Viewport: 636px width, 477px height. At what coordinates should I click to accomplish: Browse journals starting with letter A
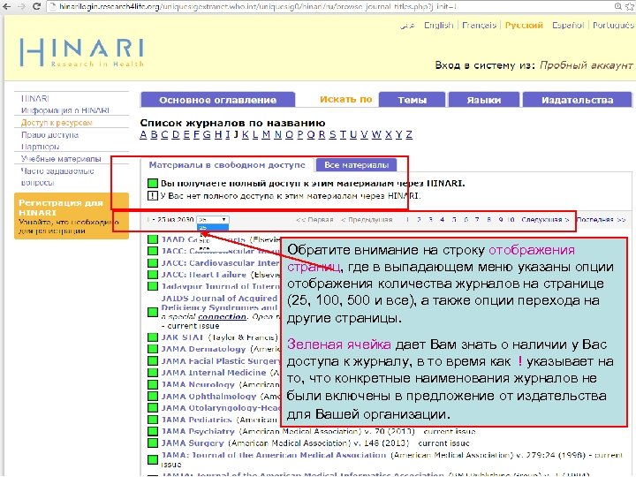[x=143, y=134]
